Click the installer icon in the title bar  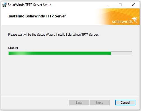click(4, 5)
